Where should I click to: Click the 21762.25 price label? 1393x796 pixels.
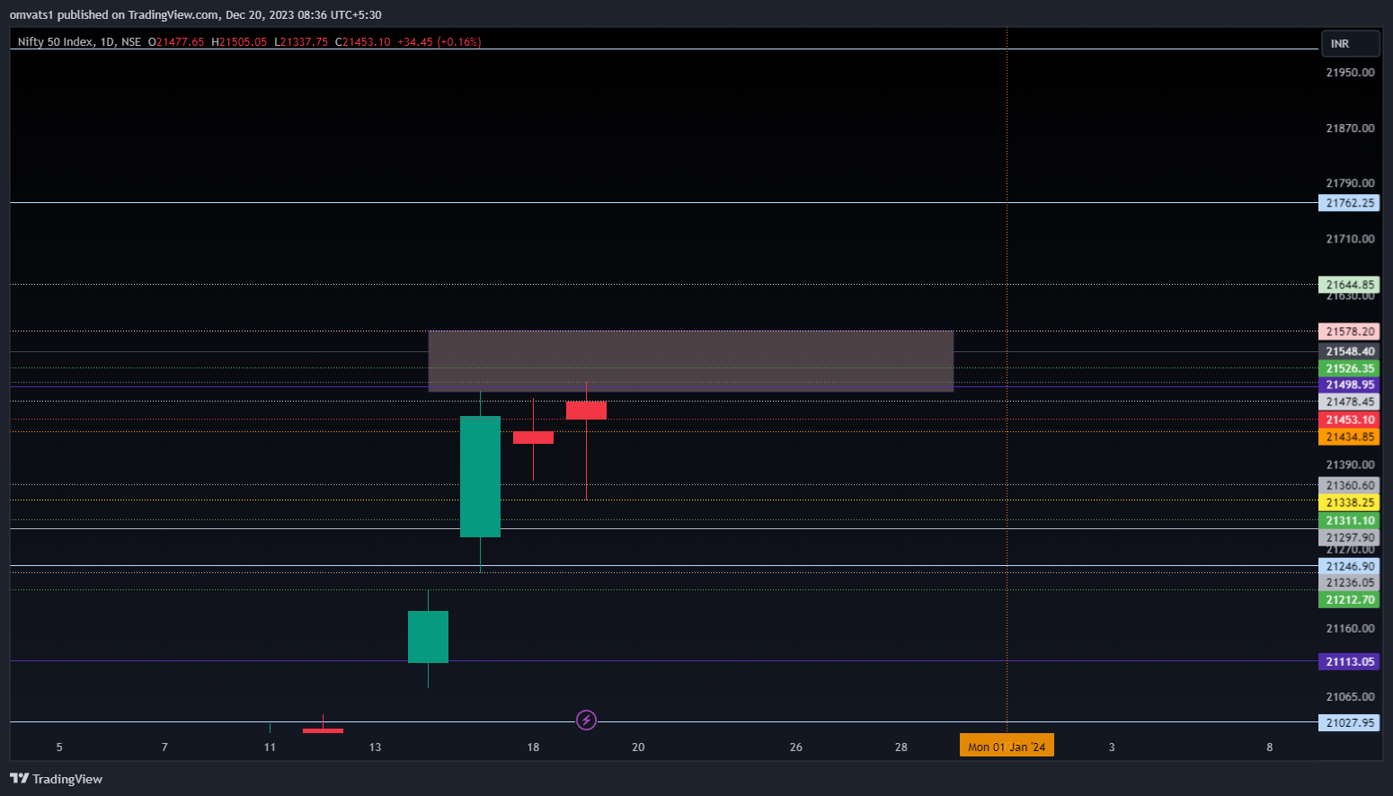tap(1349, 203)
